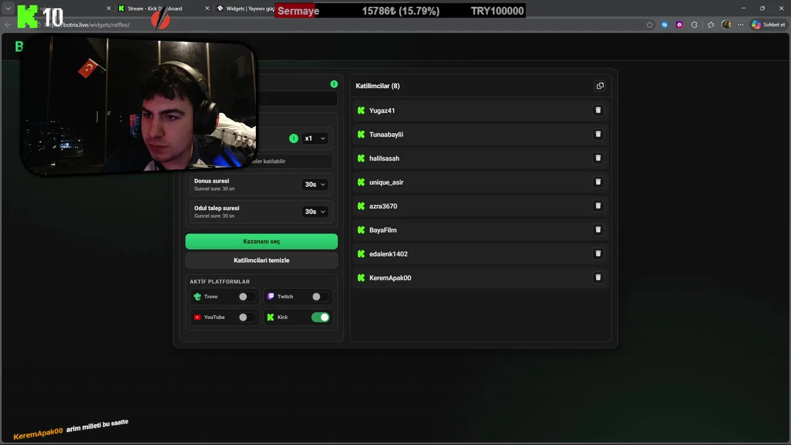
Task: Click info icon beside the x1 dropdown
Action: point(294,138)
